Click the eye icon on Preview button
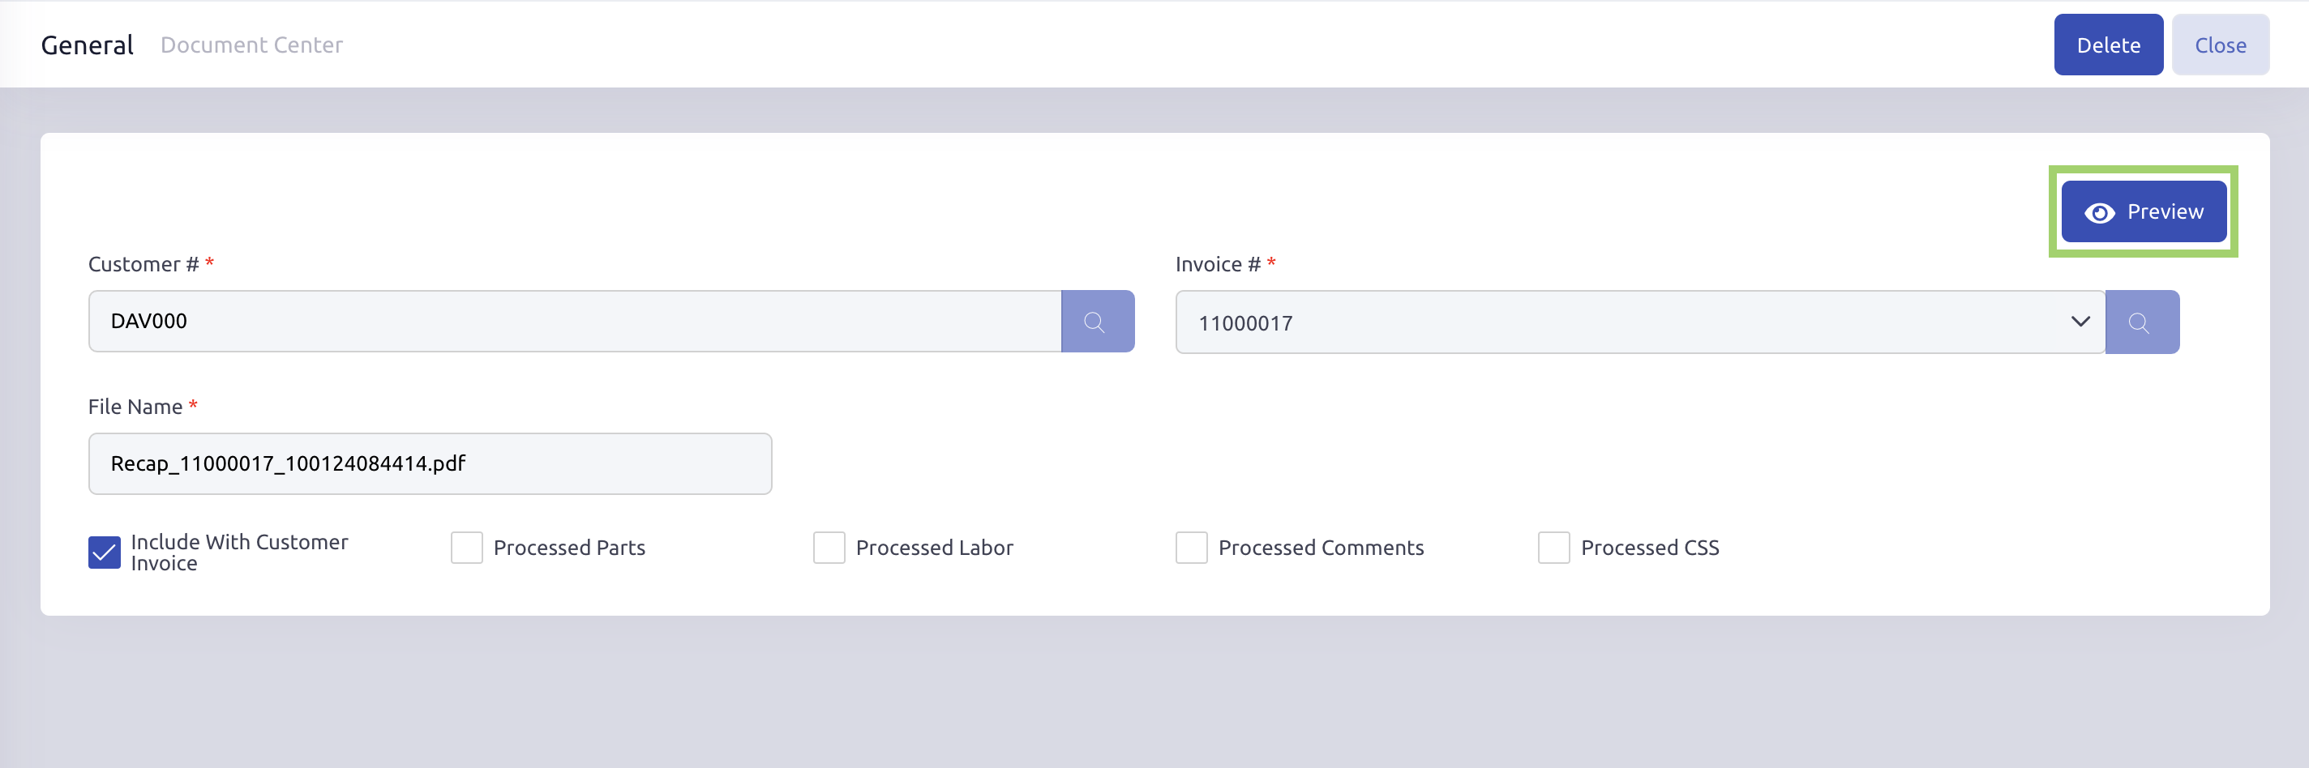 [x=2099, y=212]
